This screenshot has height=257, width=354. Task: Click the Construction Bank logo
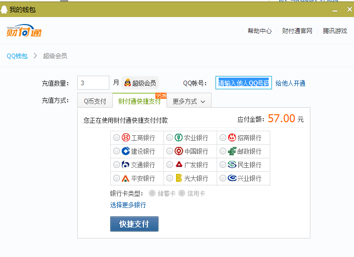pos(126,151)
